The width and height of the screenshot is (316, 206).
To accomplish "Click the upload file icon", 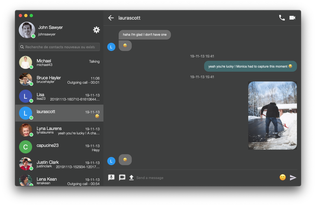I will (x=131, y=178).
